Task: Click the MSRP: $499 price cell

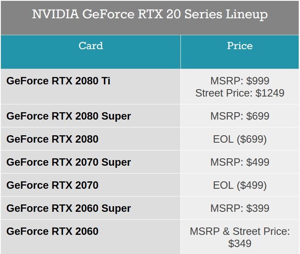Action: [240, 162]
